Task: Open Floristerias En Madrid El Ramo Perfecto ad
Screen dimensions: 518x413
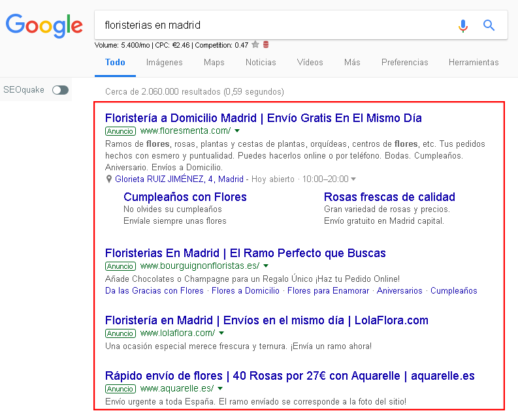Action: tap(246, 253)
